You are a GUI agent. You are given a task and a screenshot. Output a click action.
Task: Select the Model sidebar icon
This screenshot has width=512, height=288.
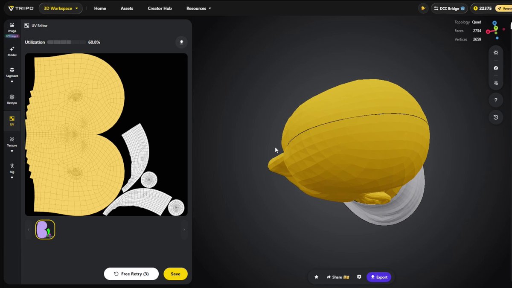pos(12,52)
